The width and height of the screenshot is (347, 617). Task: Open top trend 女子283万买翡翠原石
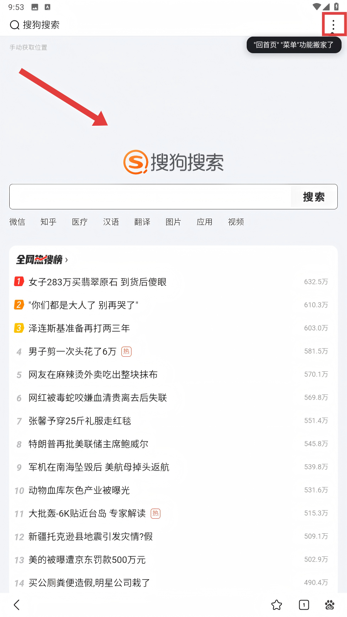[98, 282]
